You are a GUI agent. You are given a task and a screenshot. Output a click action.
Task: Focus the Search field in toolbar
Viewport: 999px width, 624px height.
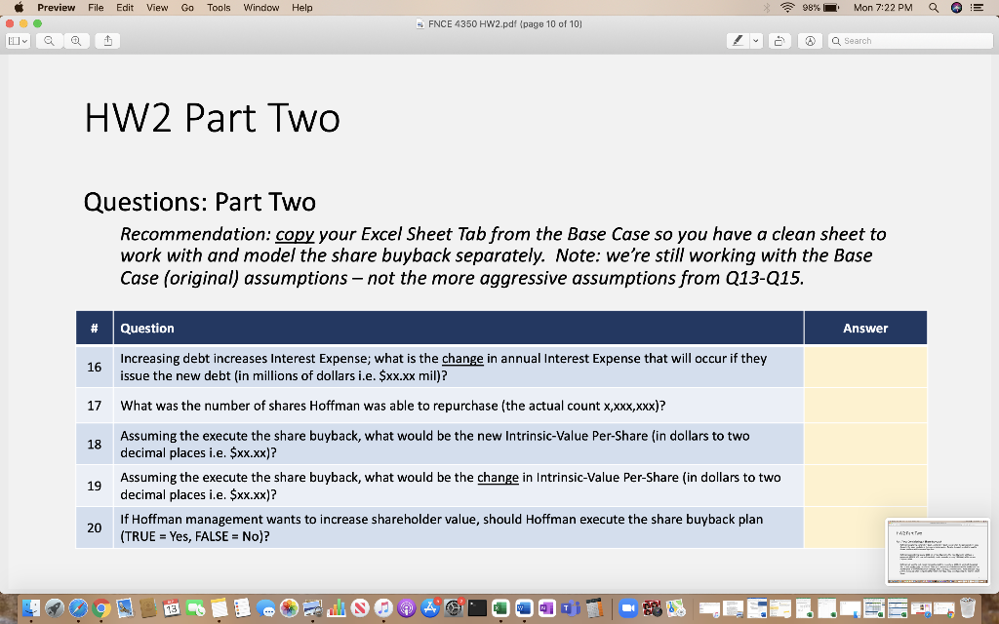click(x=910, y=41)
